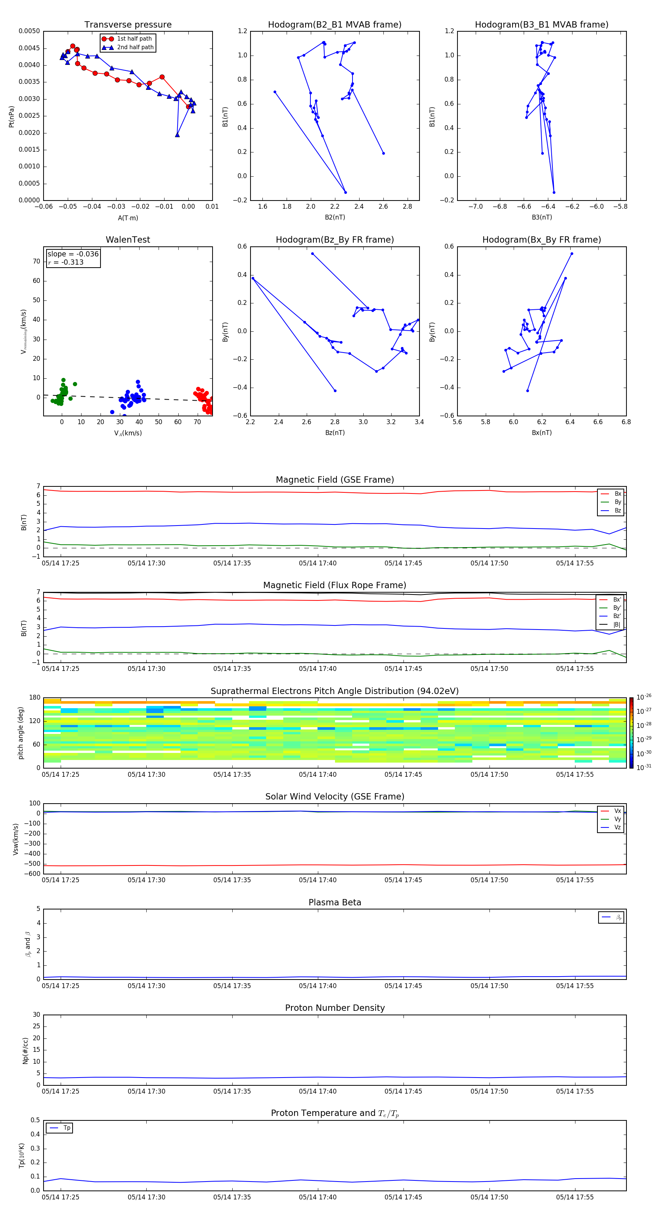Click the 'B3(nT)' x-axis label
This screenshot has height=1230, width=670.
click(542, 217)
